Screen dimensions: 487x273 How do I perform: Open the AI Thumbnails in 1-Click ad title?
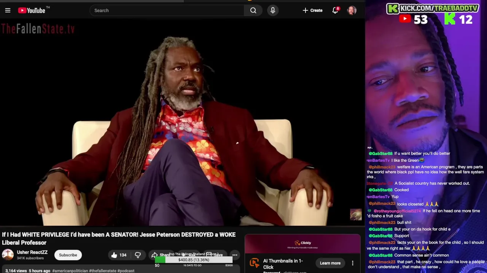click(x=283, y=264)
